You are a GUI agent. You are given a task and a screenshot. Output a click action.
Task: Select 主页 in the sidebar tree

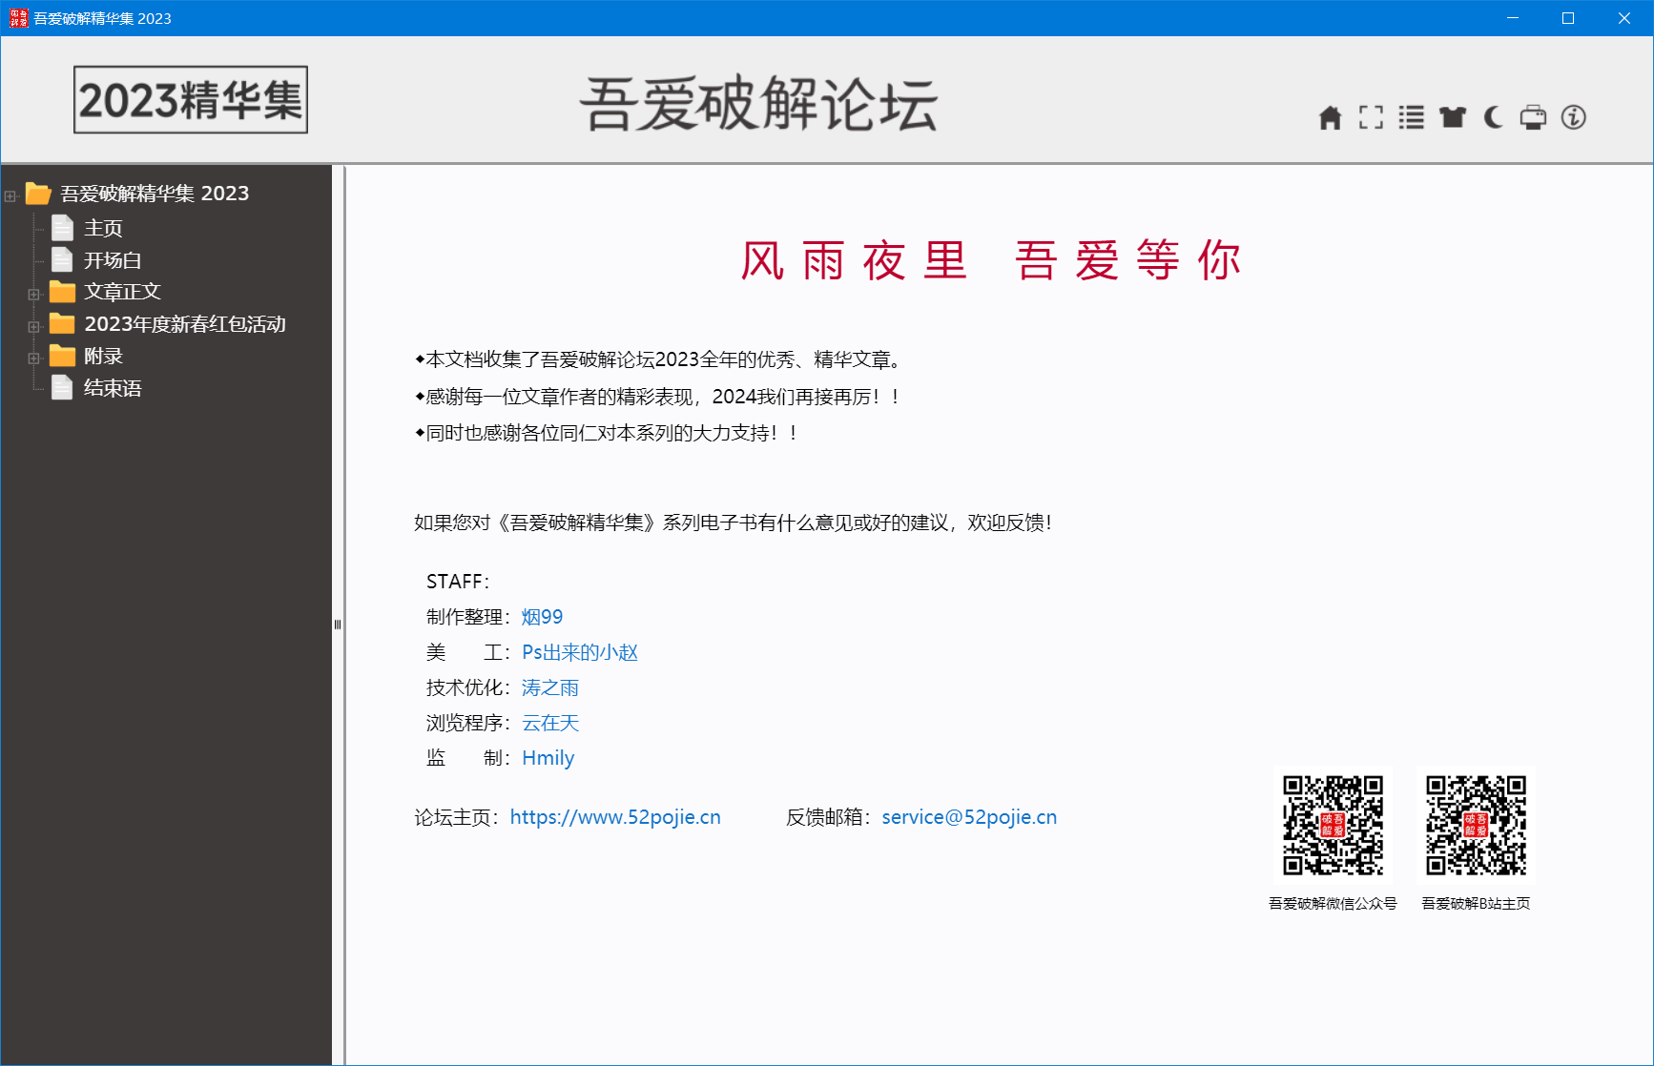[x=102, y=228]
